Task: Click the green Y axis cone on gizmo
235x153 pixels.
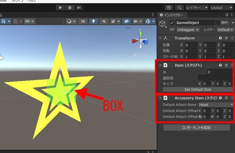Action: coord(140,34)
